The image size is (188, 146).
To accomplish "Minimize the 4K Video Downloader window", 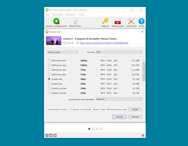I will click(123, 10).
